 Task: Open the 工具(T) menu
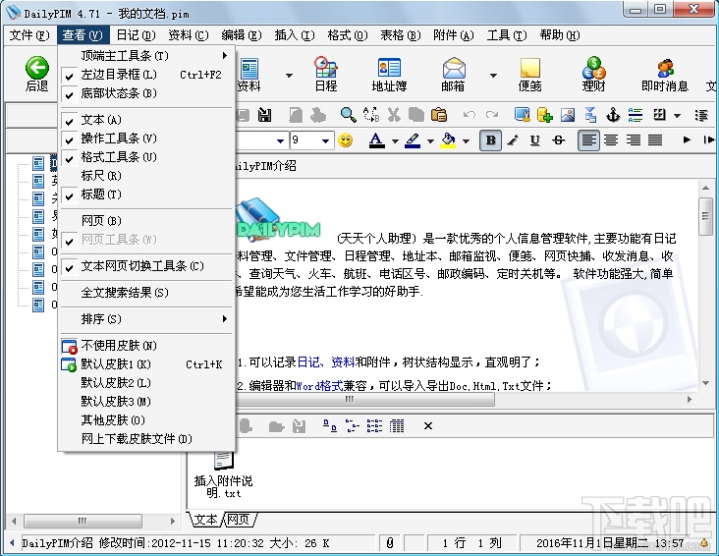[507, 34]
